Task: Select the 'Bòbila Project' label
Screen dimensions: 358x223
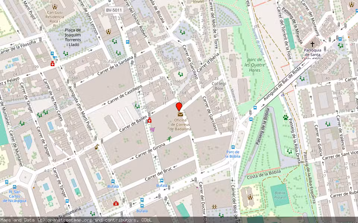Action: pos(280,195)
